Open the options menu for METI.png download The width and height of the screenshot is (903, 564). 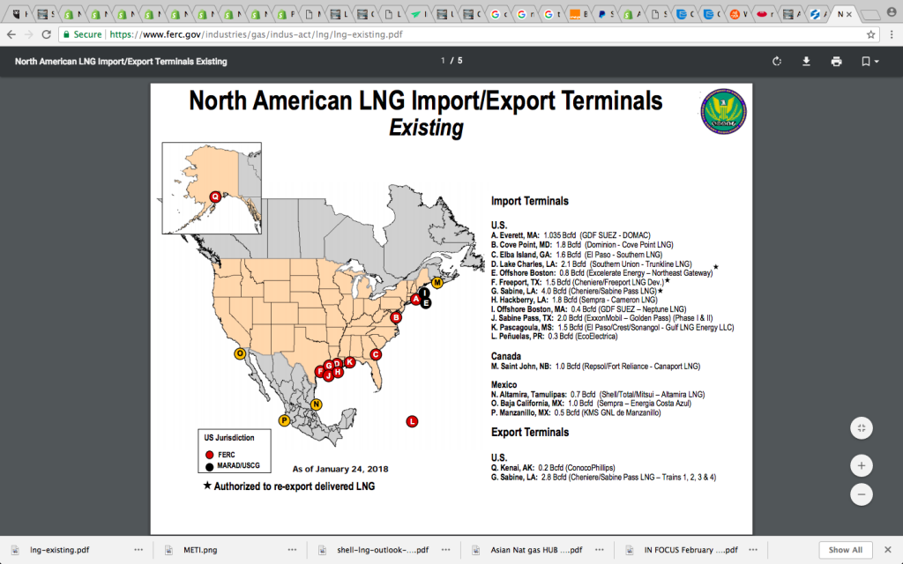(291, 550)
